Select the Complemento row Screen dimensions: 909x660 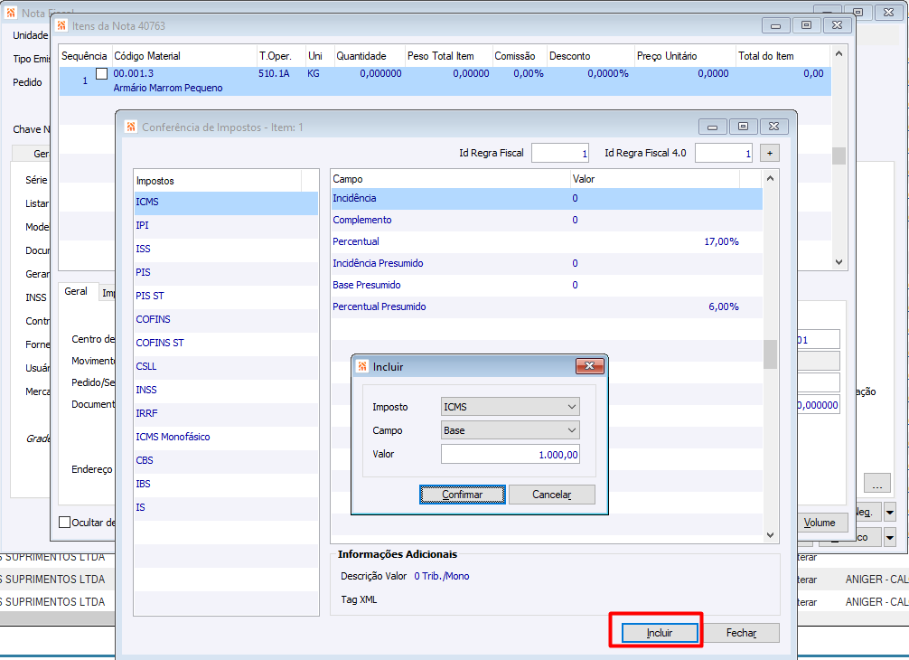click(547, 220)
